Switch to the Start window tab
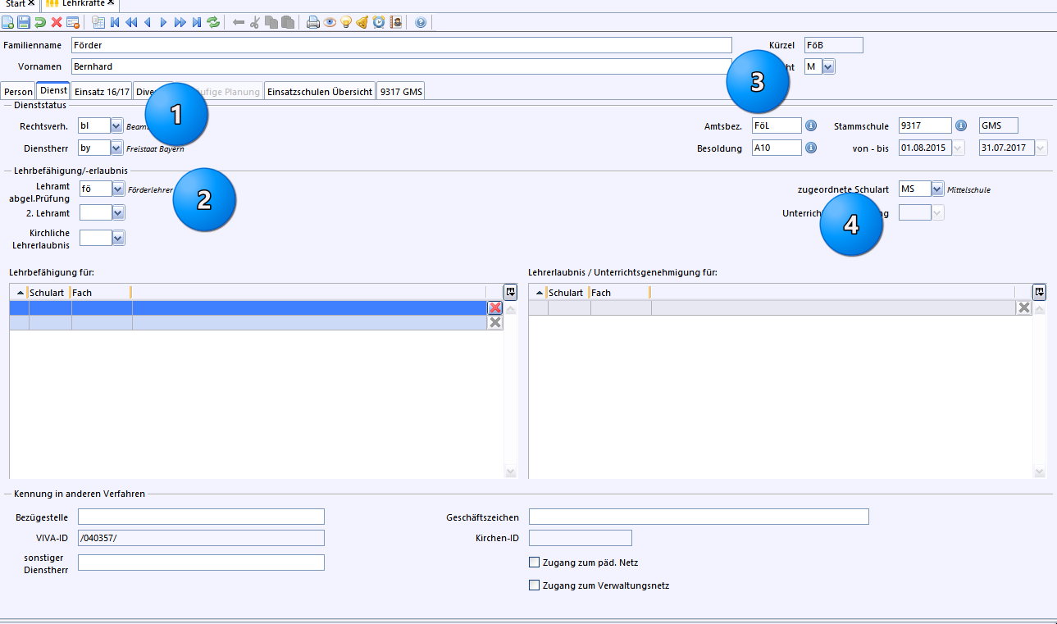The width and height of the screenshot is (1057, 624). [15, 4]
